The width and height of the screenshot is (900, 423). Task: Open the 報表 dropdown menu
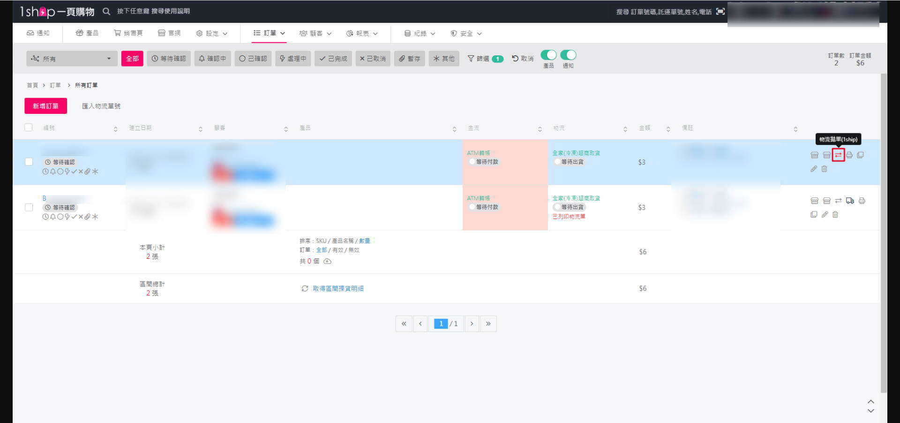(362, 33)
